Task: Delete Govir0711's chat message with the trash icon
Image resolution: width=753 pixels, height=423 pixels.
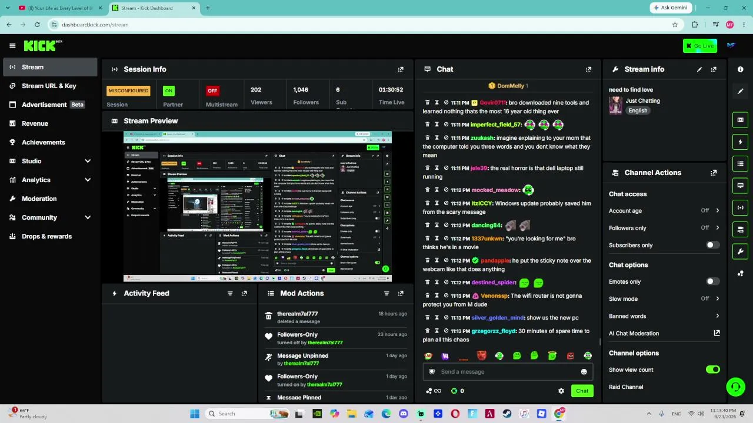Action: pyautogui.click(x=428, y=103)
